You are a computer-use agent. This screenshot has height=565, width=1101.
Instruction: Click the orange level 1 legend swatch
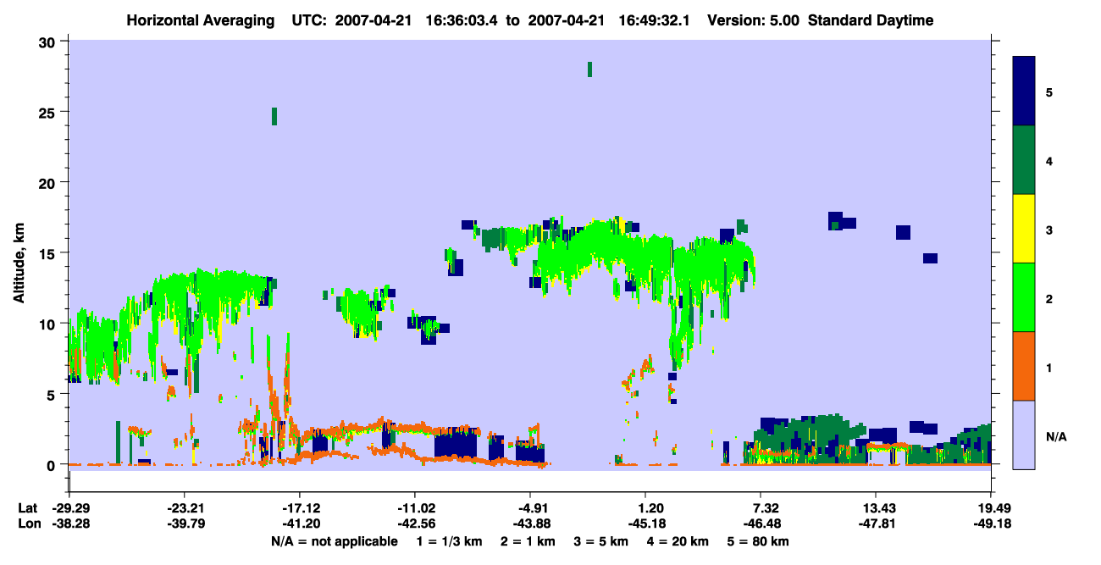1025,365
